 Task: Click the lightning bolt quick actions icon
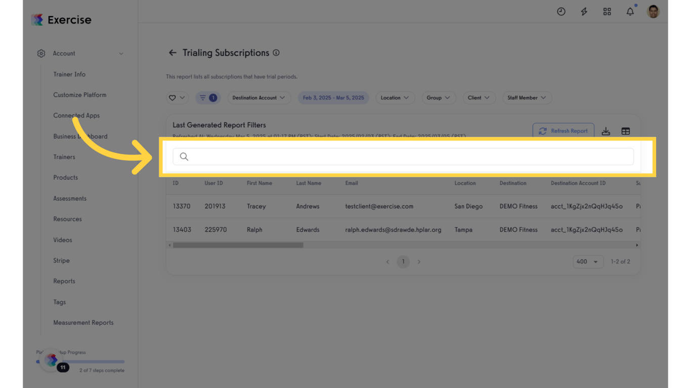tap(584, 11)
